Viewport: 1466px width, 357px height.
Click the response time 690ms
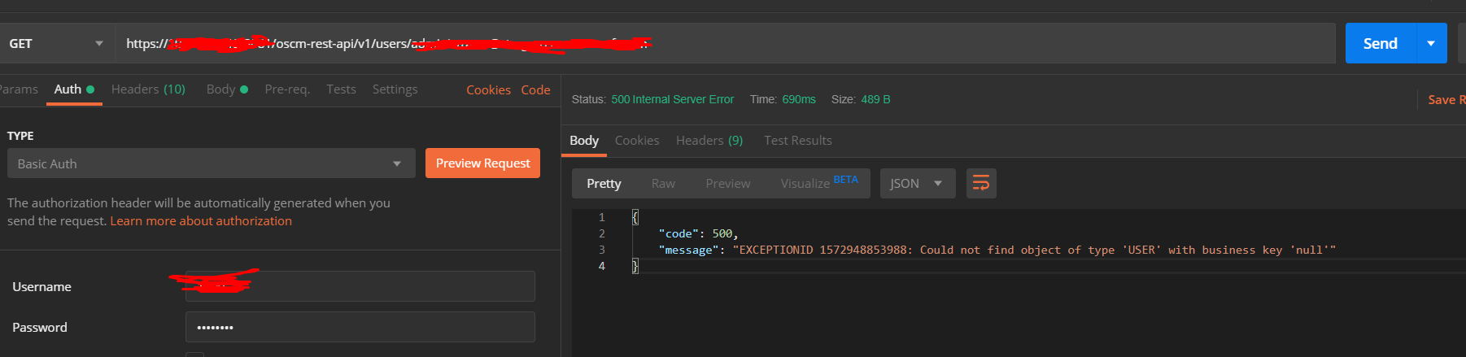[799, 99]
